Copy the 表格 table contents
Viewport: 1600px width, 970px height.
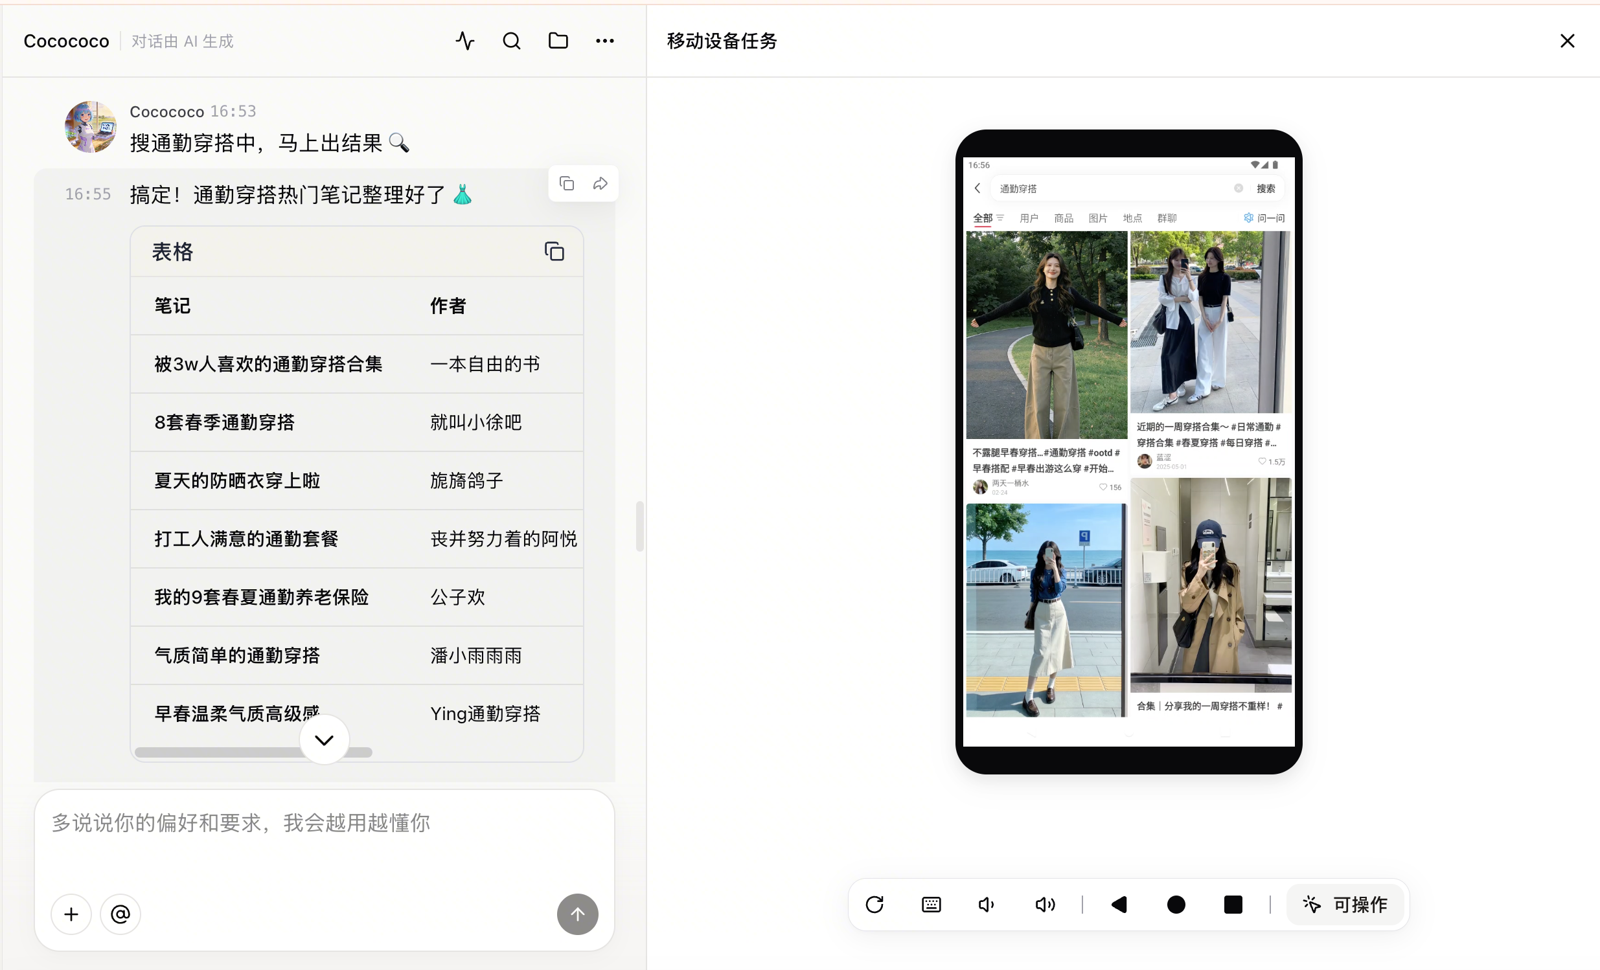(x=554, y=251)
